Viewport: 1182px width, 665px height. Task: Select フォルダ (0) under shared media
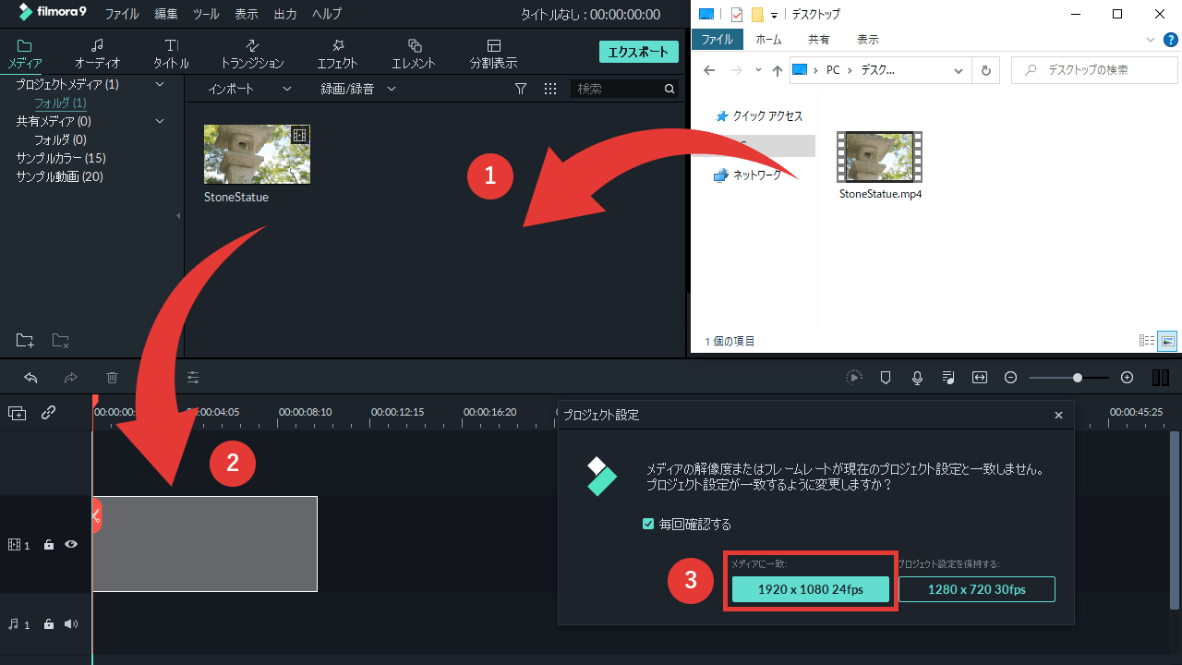(x=60, y=139)
